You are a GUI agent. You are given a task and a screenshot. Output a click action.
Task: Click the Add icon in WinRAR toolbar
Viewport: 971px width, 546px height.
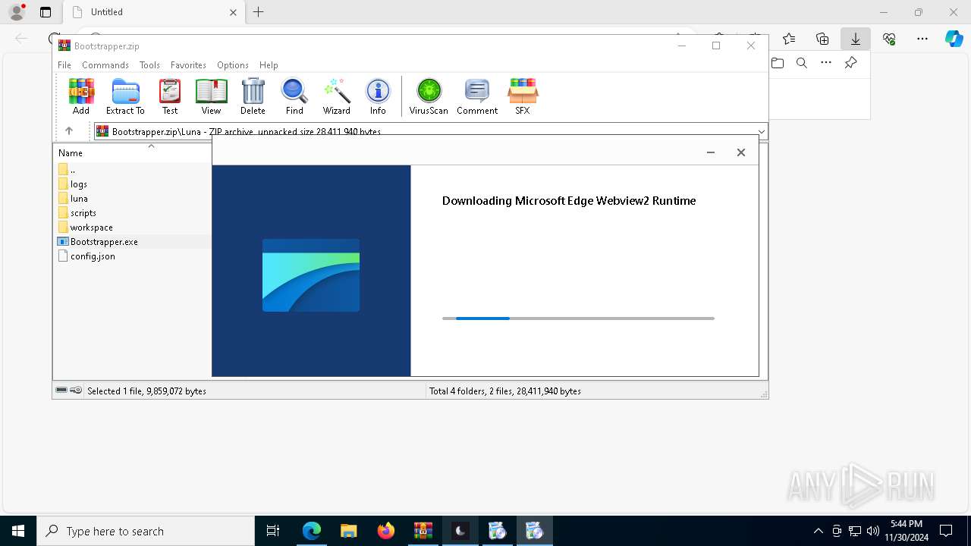[81, 96]
